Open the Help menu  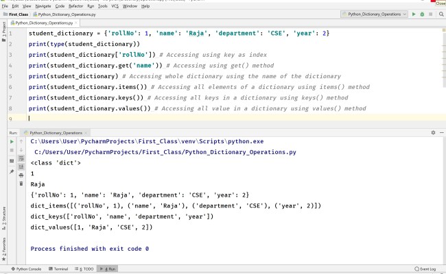click(145, 6)
